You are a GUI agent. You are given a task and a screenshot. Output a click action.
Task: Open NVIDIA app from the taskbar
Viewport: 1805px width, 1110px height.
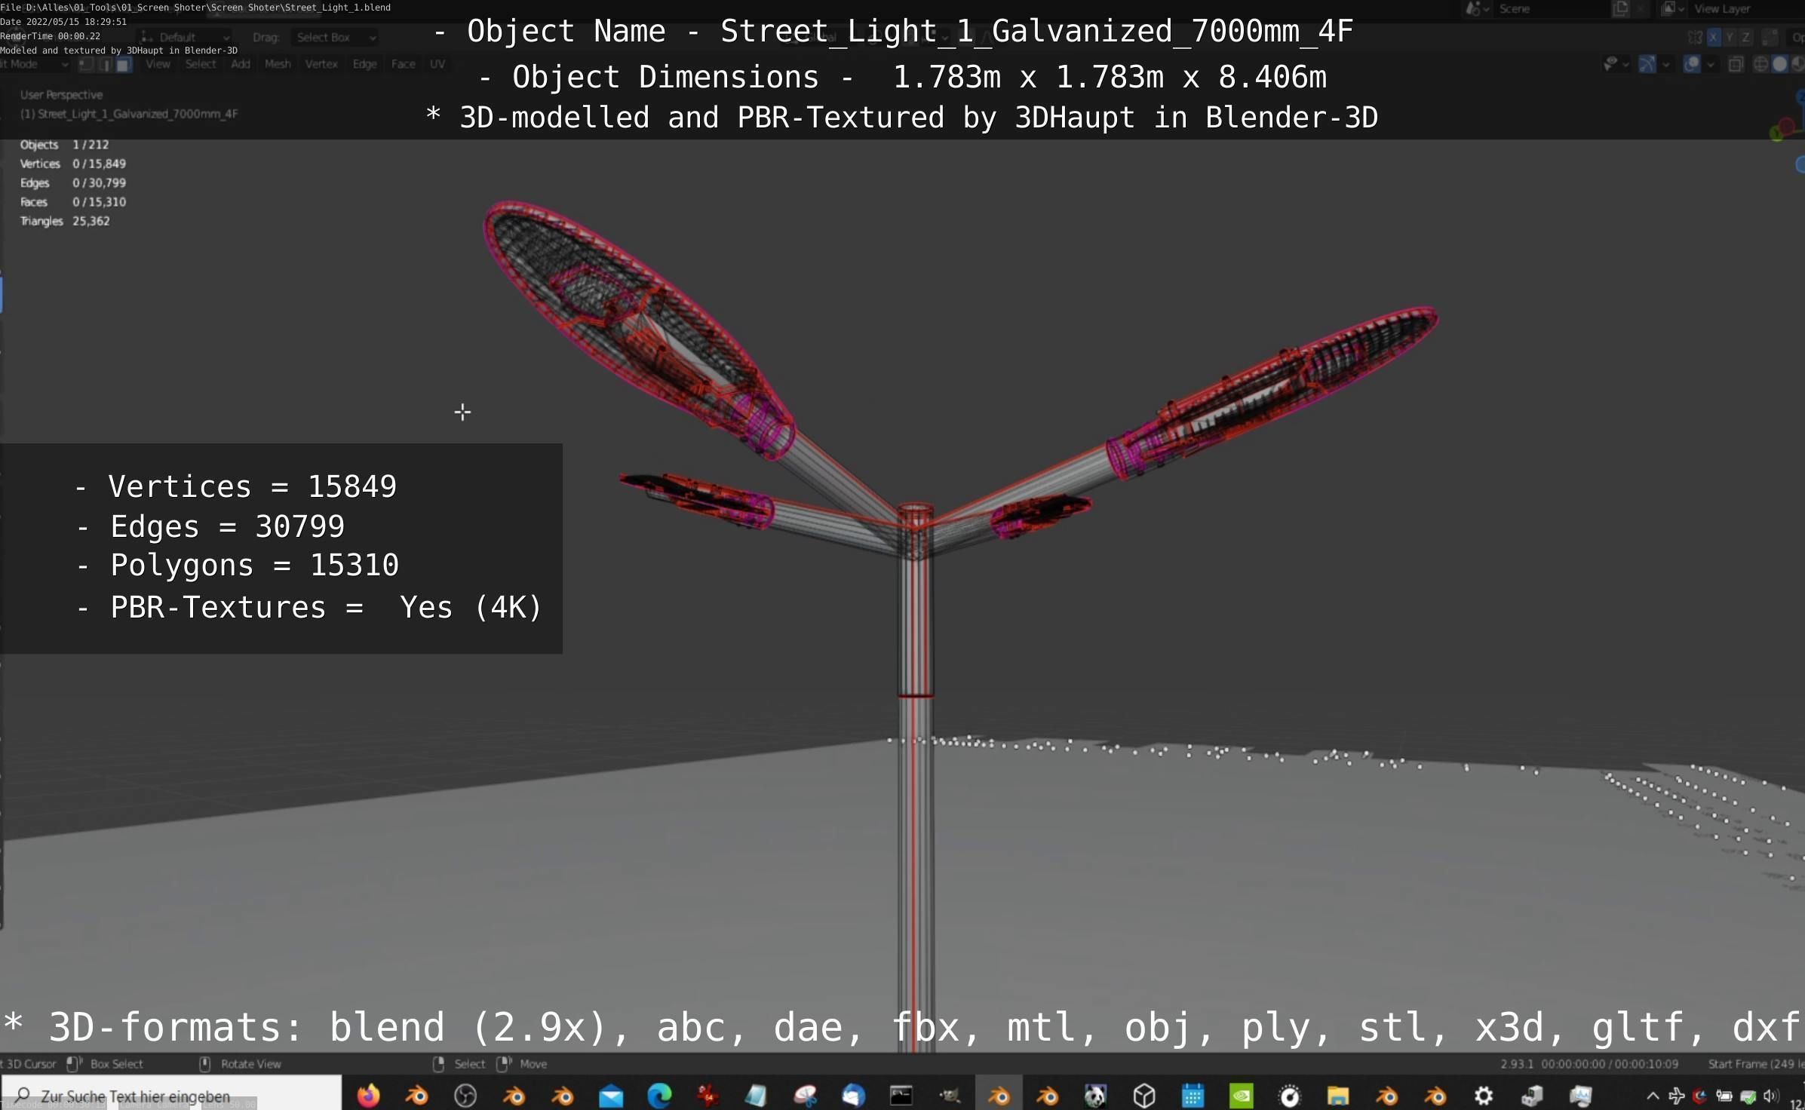coord(1241,1095)
